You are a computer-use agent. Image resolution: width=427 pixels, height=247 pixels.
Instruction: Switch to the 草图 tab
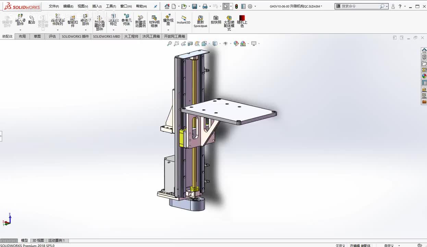pos(37,36)
